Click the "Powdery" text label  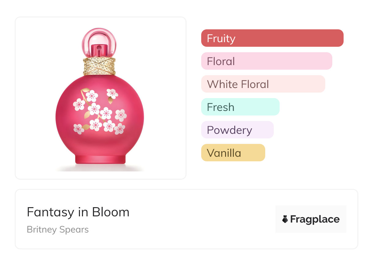point(229,130)
